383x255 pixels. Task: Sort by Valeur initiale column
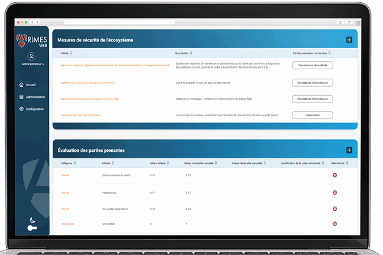coord(168,163)
